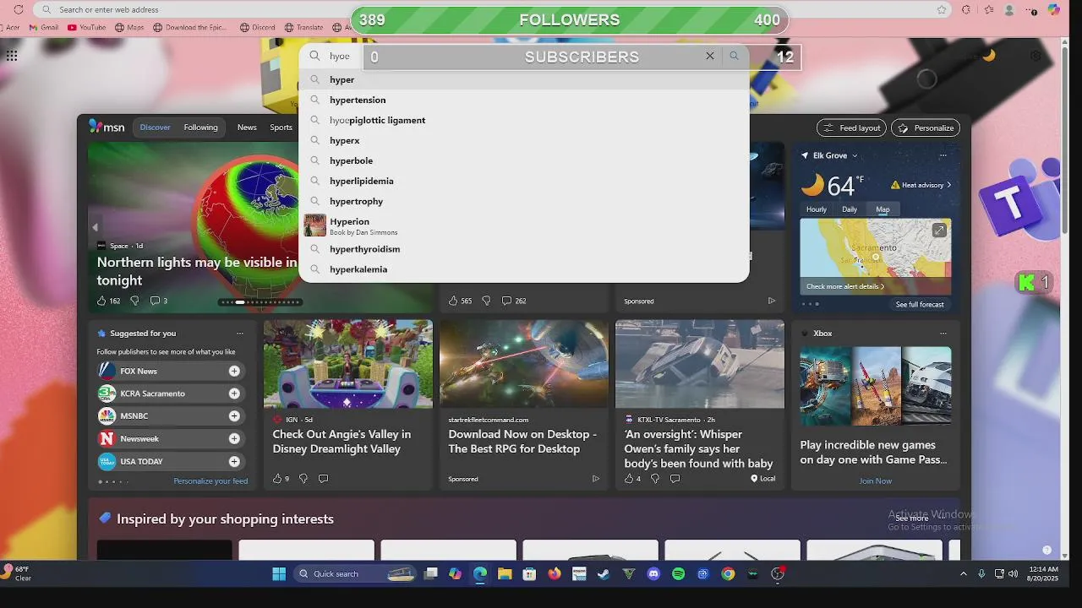
Task: Click Join Now on Xbox card
Action: [876, 481]
